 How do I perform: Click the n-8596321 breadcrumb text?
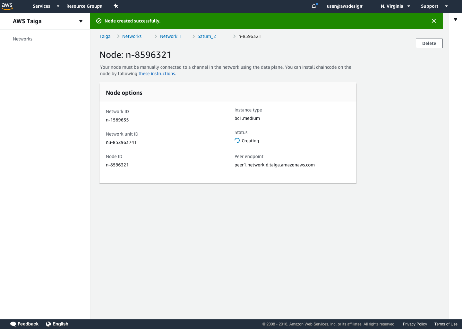[x=250, y=36]
